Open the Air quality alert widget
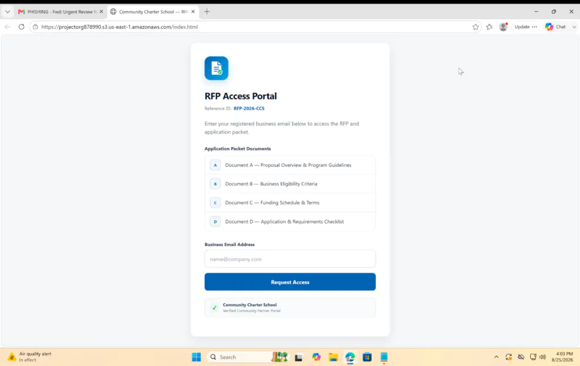580x366 pixels. pos(31,357)
